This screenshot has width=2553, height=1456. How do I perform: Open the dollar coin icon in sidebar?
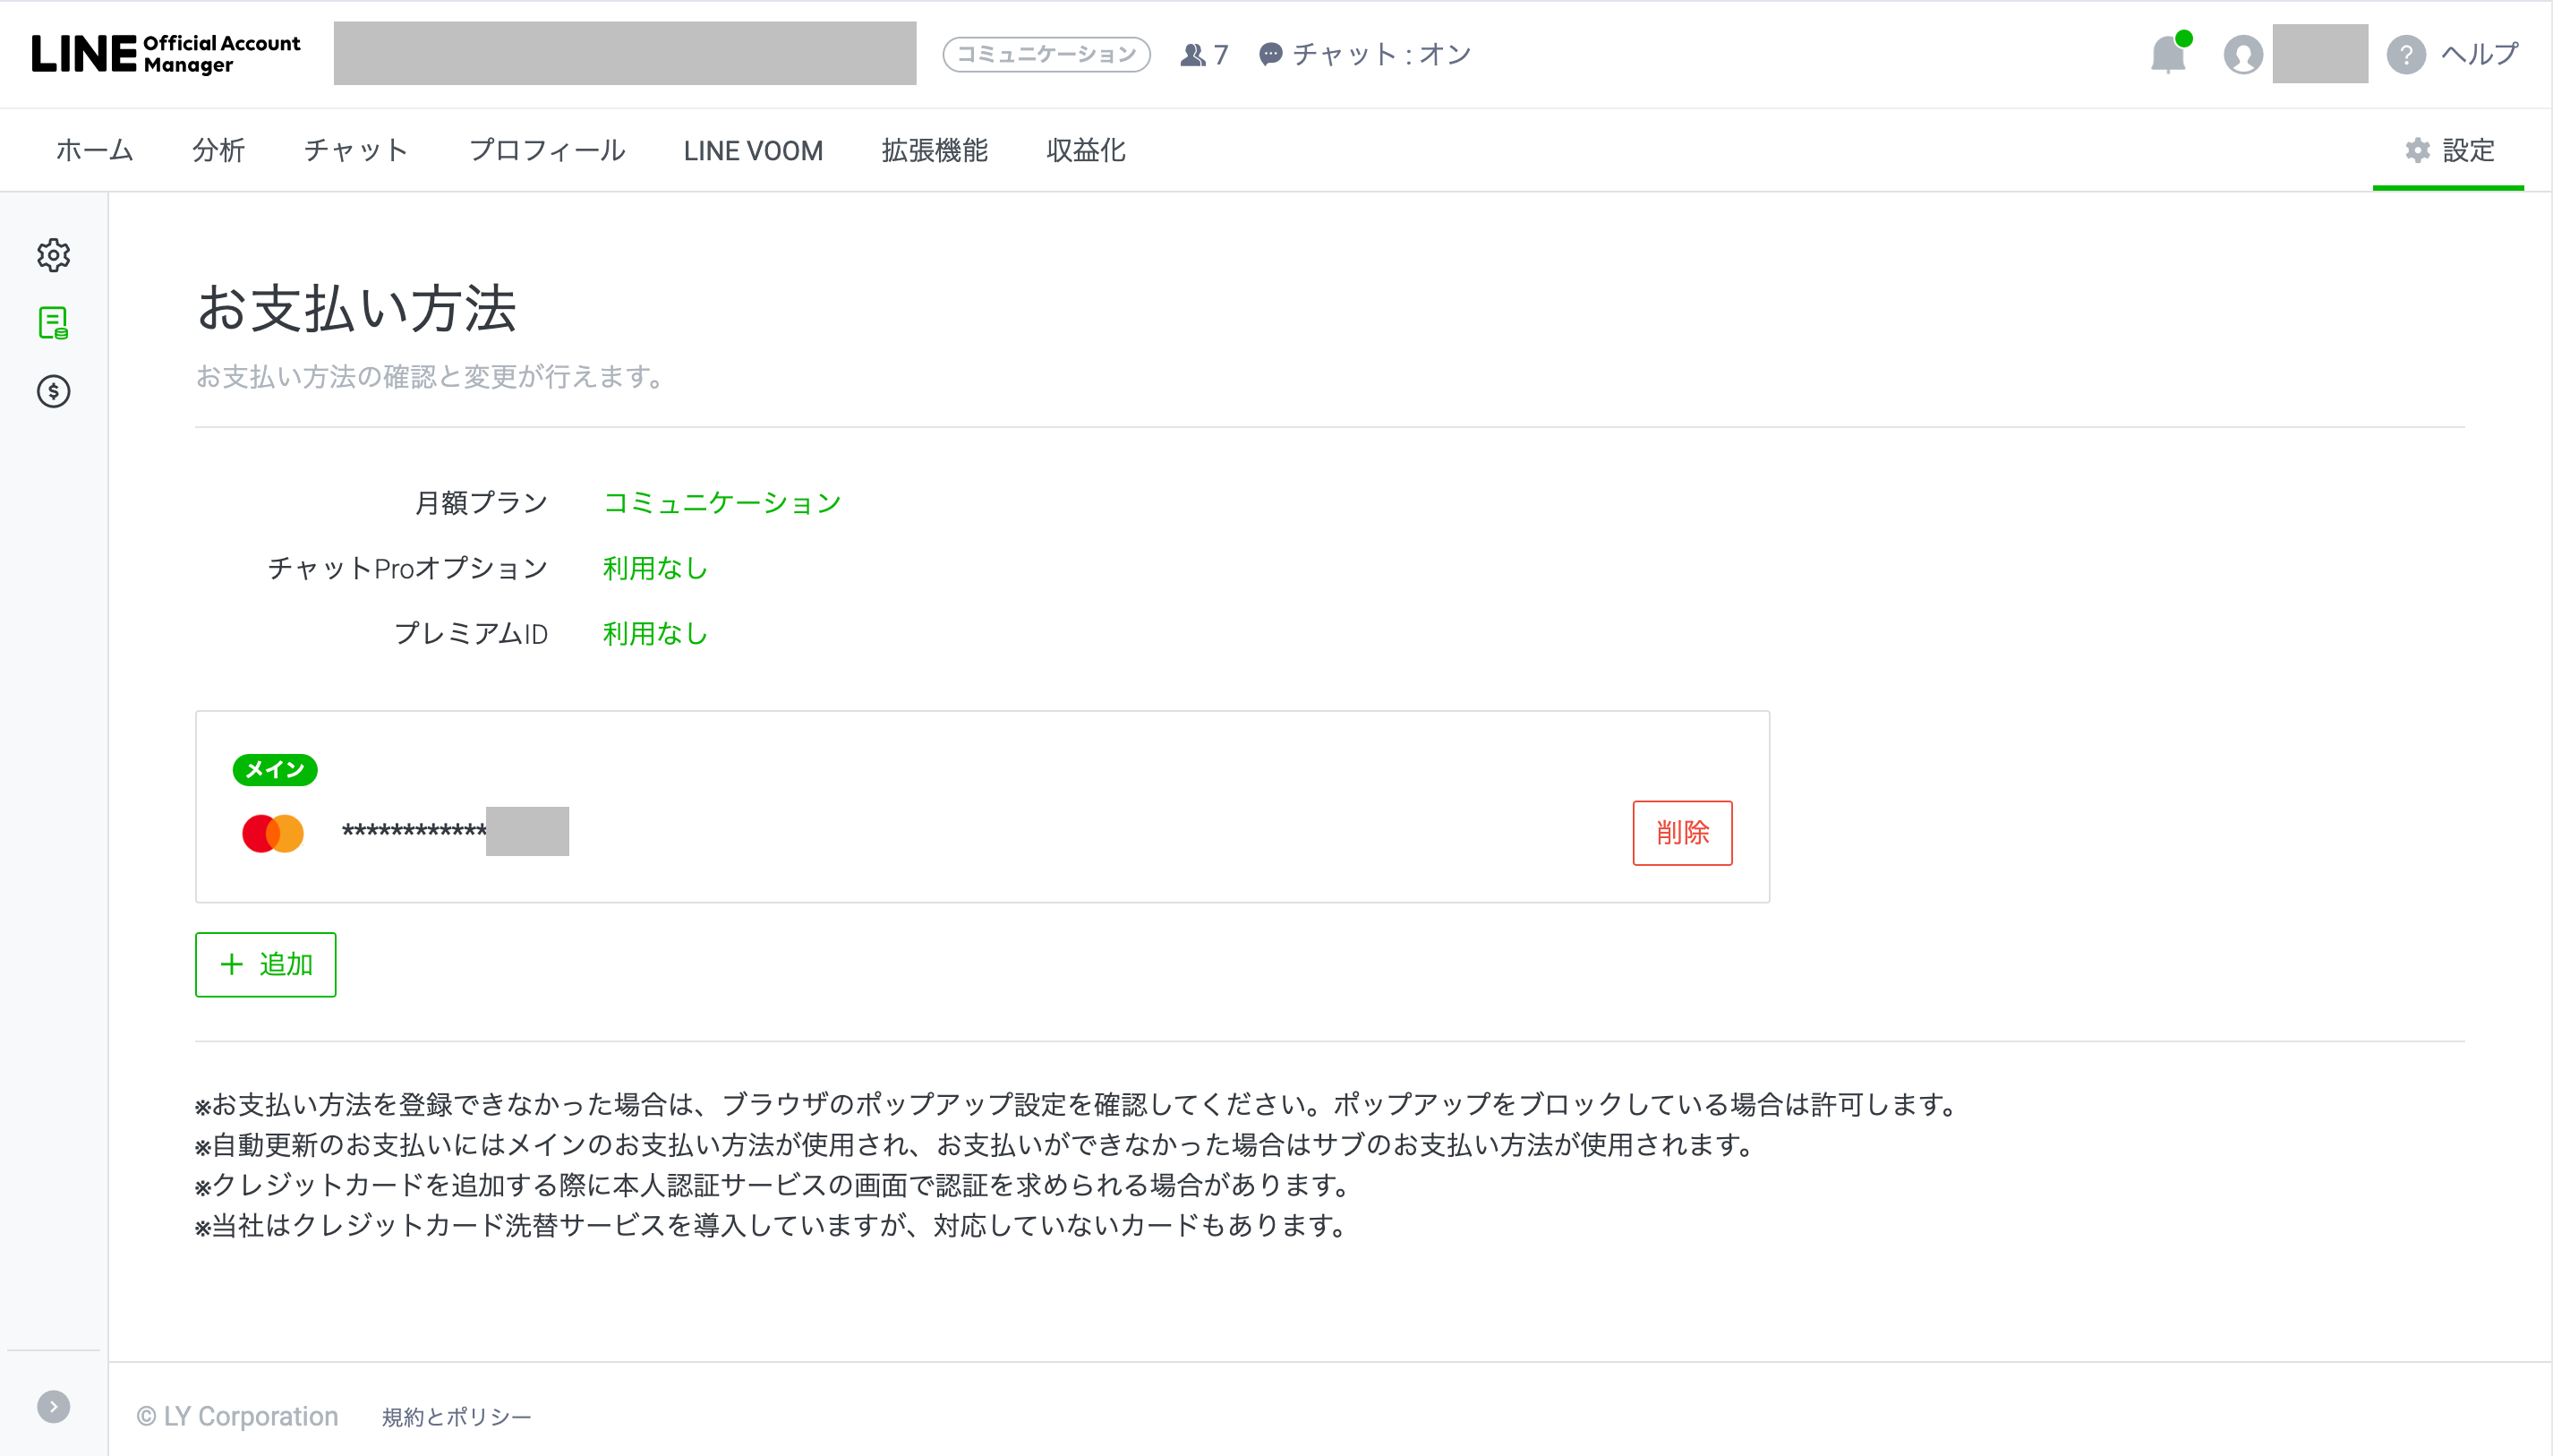click(x=54, y=391)
